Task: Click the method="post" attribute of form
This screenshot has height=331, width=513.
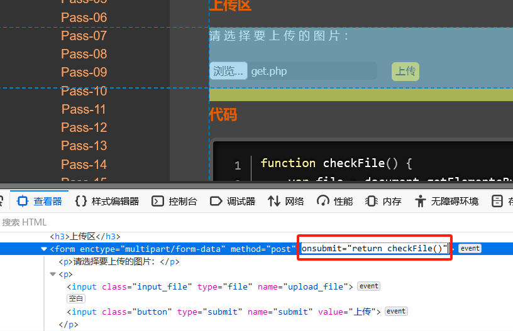Action: click(261, 249)
